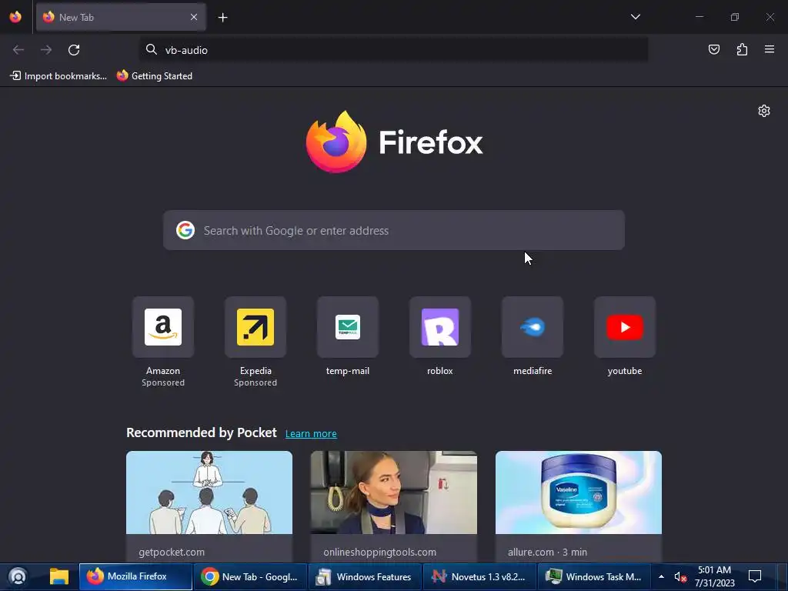The height and width of the screenshot is (591, 788).
Task: Open clock showing 5:01 AM
Action: point(715,576)
